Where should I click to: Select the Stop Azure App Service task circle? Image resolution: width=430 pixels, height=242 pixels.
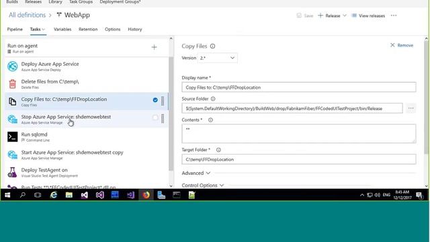click(155, 118)
